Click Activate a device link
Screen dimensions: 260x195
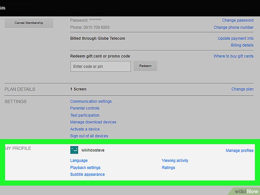click(x=85, y=129)
